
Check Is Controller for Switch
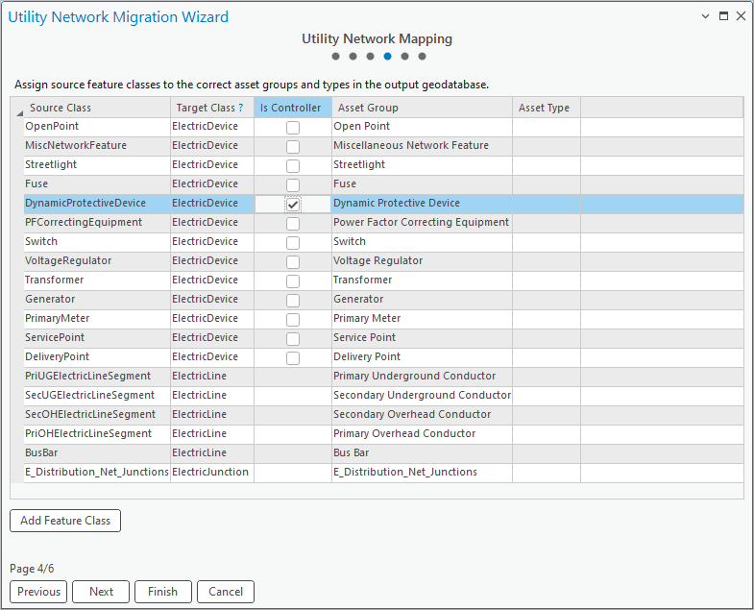tap(293, 243)
